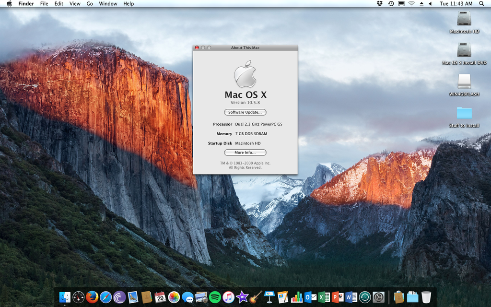Open the Edit menu

pos(59,3)
